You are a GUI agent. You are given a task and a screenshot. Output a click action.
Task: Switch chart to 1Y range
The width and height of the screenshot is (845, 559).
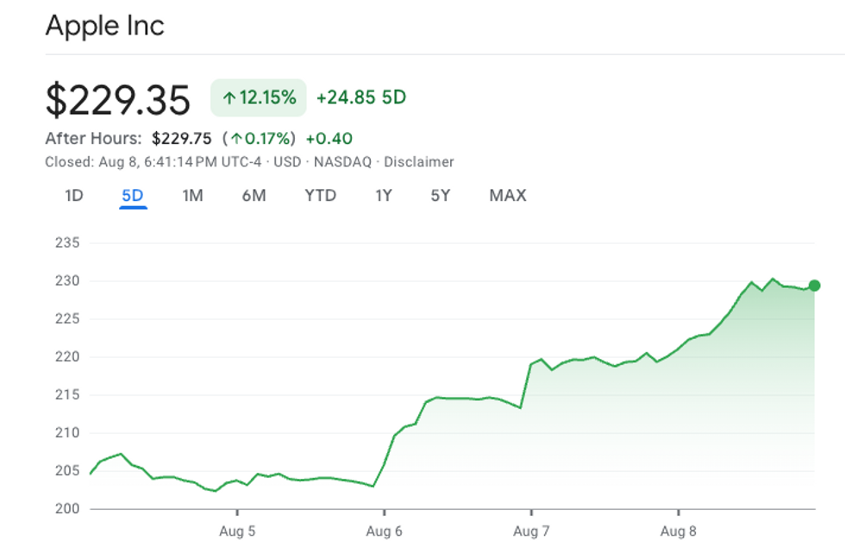click(x=384, y=196)
